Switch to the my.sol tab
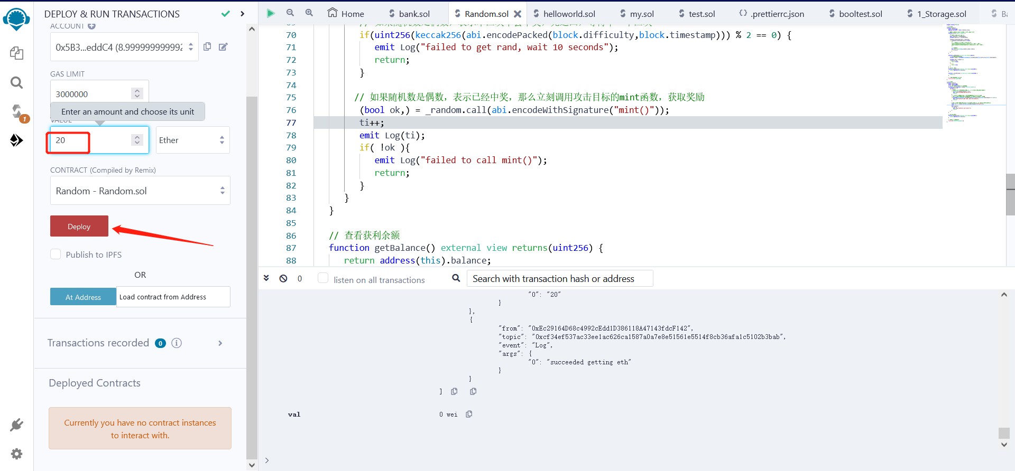The height and width of the screenshot is (471, 1015). click(x=637, y=14)
